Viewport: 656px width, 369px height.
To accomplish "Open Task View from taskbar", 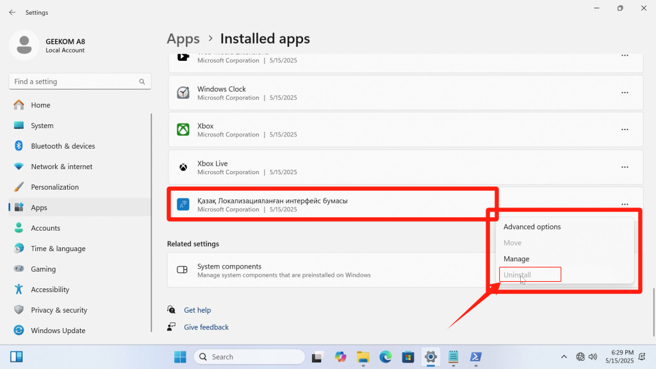I will coord(317,357).
